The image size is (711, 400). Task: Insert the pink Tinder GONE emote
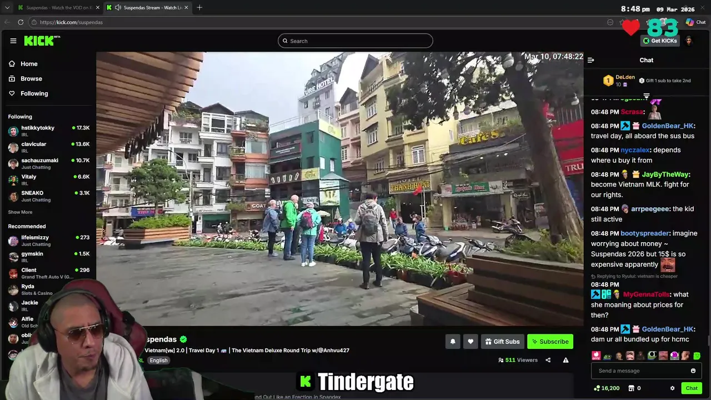click(596, 356)
